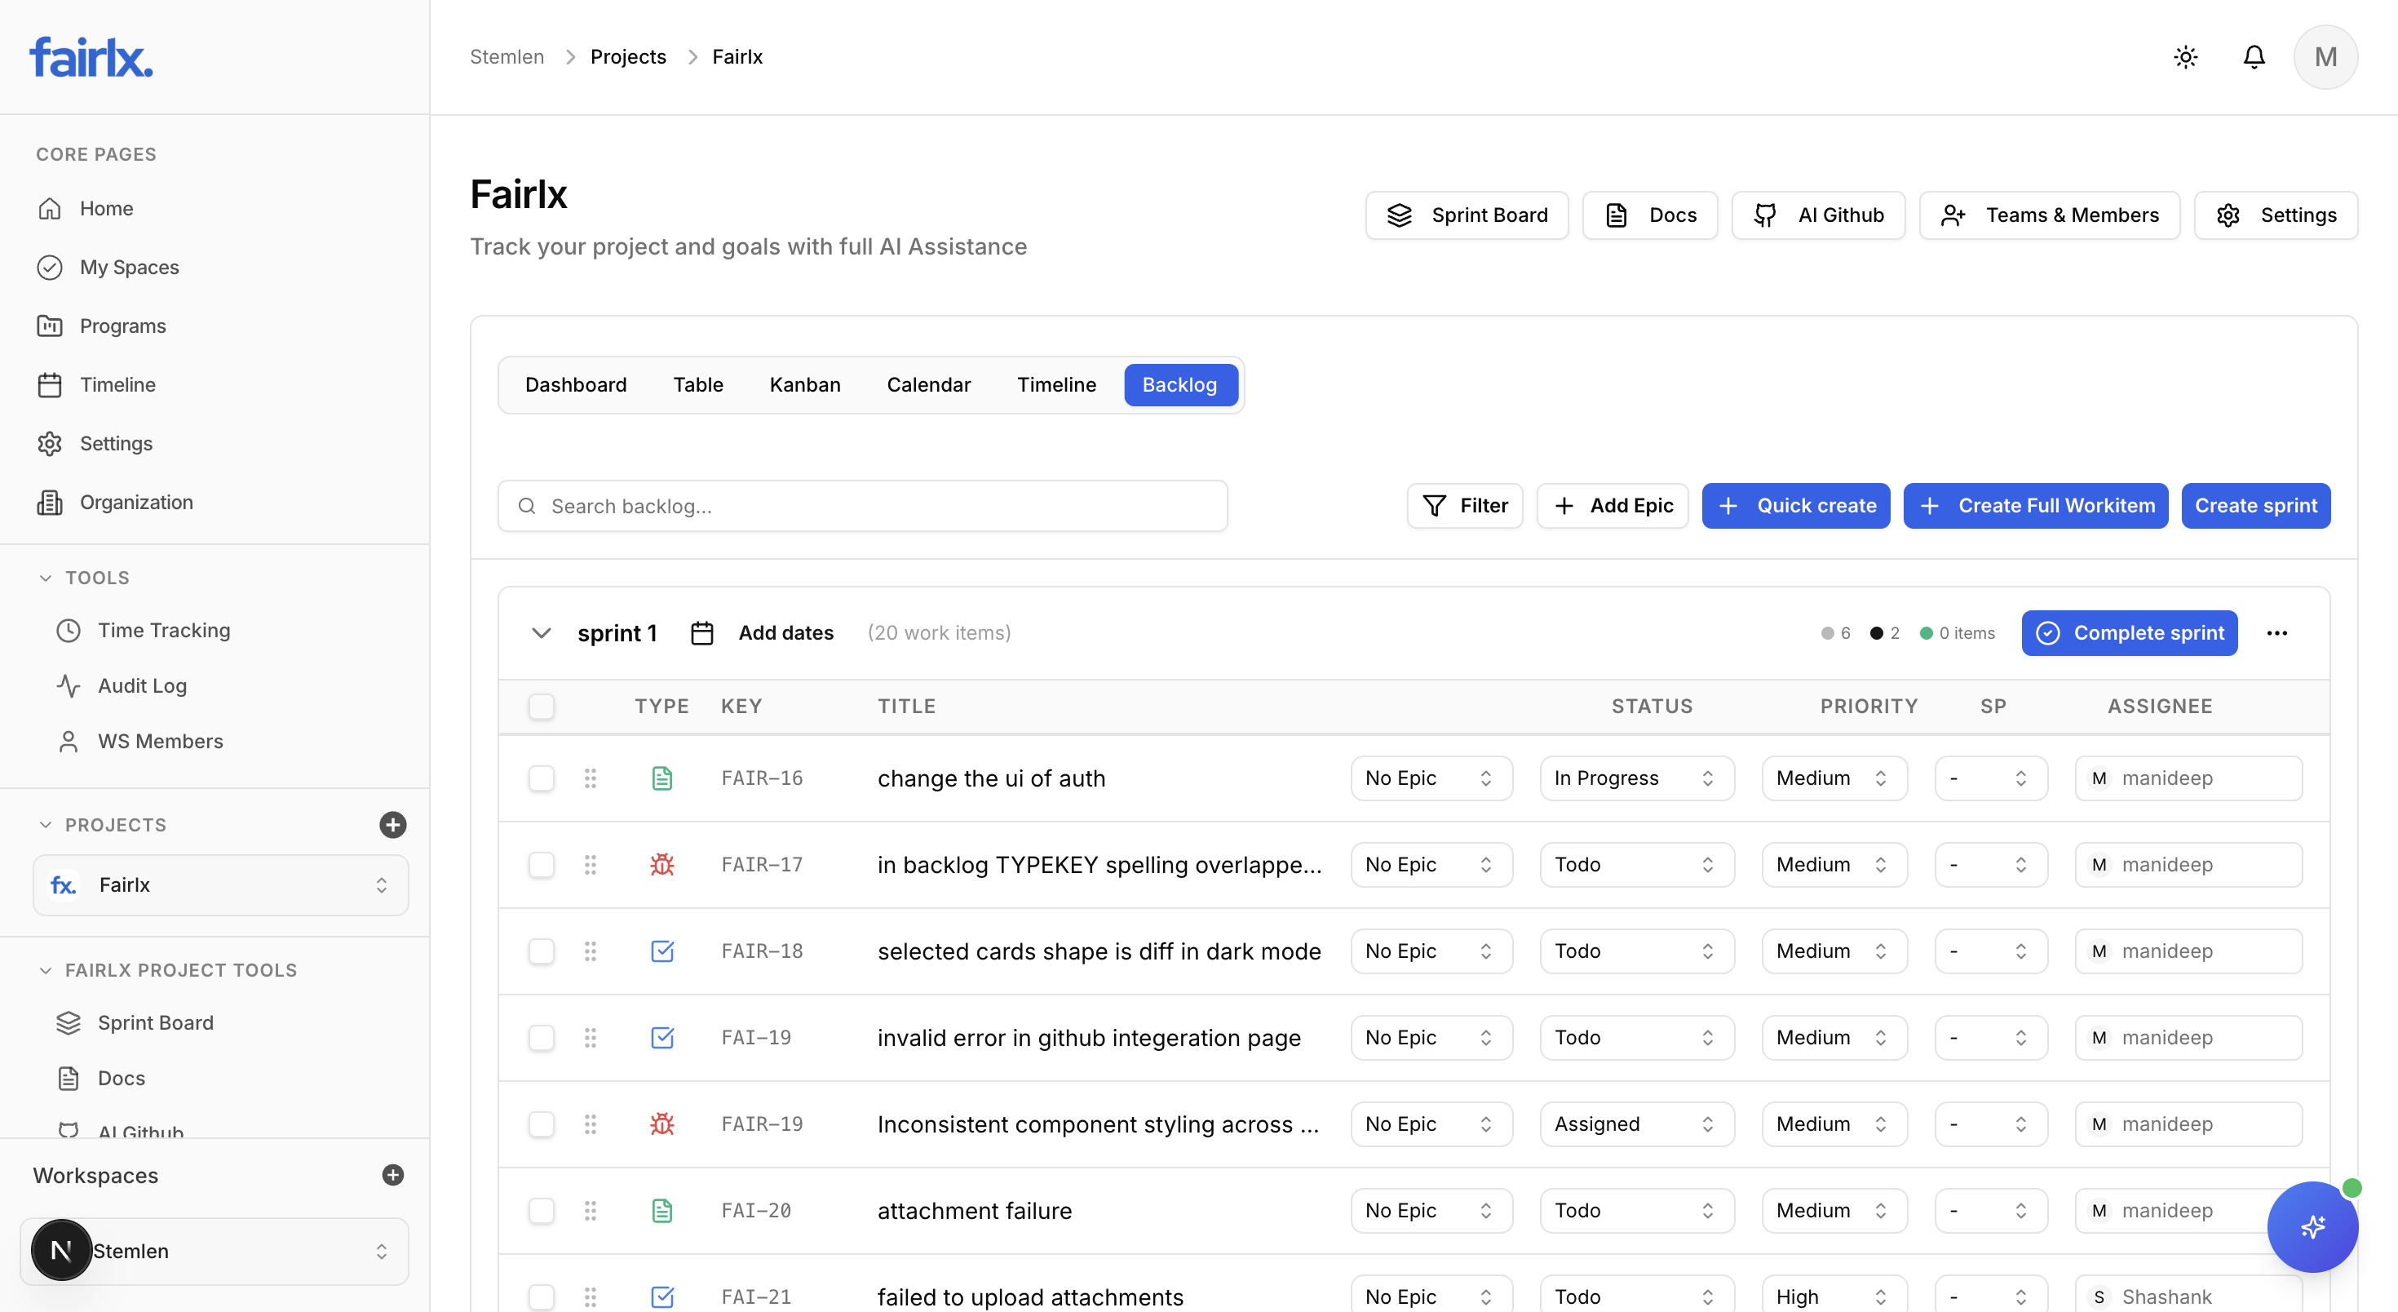Tick the checkbox for FAIR-19 Inconsistent styling
This screenshot has width=2398, height=1312.
(x=541, y=1124)
